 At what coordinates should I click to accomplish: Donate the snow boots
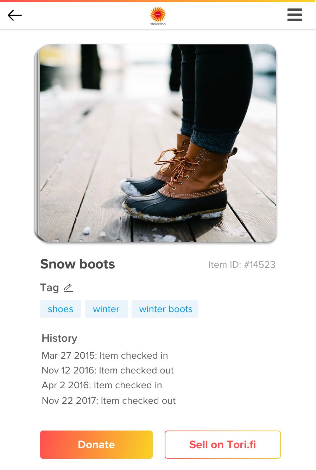(96, 445)
